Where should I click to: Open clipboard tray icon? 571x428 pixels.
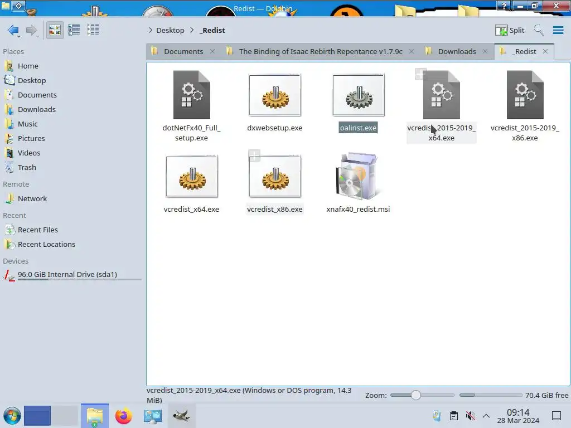tap(454, 416)
